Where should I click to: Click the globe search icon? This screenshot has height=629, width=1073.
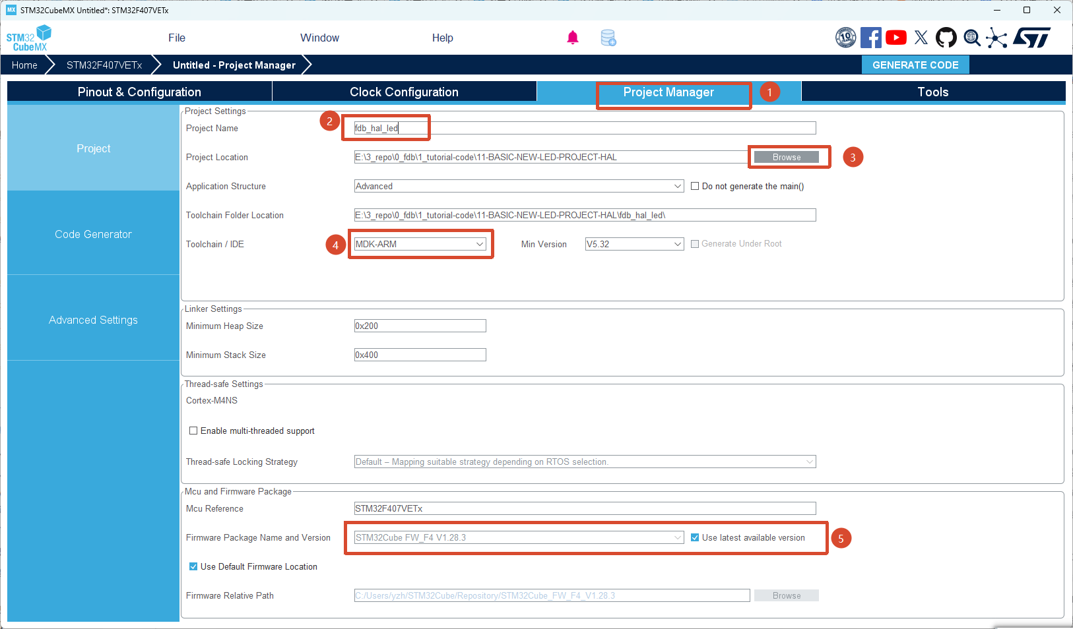971,38
